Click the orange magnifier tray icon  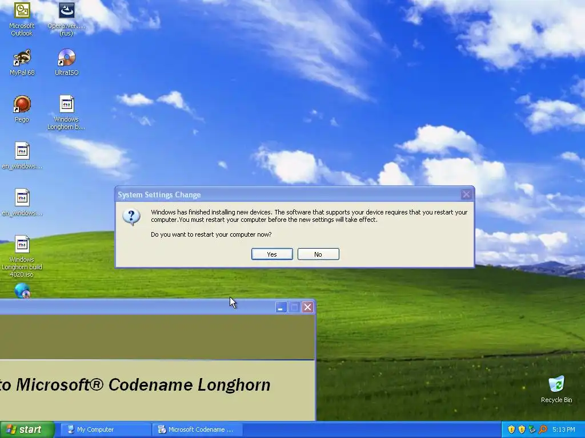(x=543, y=429)
